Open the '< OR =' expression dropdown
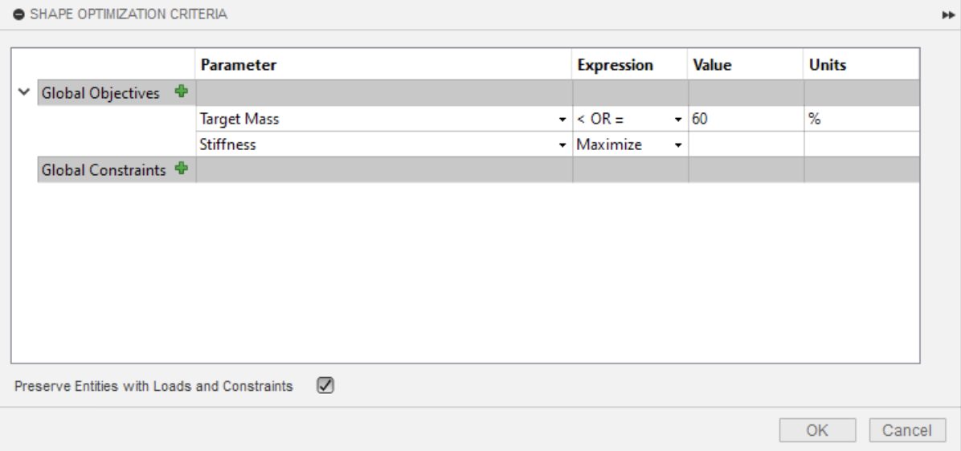This screenshot has width=961, height=451. tap(678, 120)
